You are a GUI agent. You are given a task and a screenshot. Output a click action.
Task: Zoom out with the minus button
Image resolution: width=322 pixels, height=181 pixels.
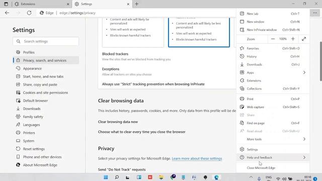coord(273,39)
